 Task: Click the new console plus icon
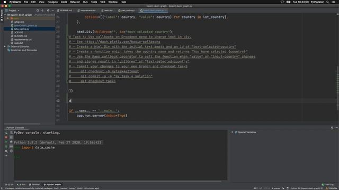tap(6, 156)
